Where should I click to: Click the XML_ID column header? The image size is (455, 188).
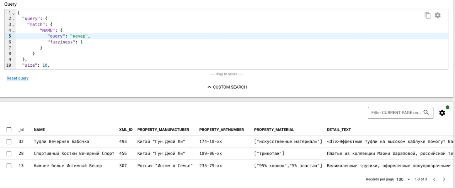(125, 130)
